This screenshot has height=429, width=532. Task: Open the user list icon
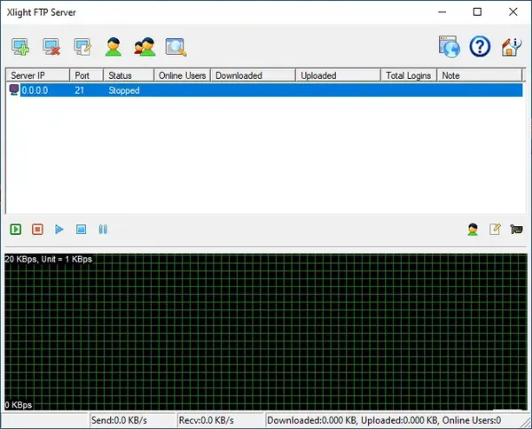pyautogui.click(x=113, y=47)
